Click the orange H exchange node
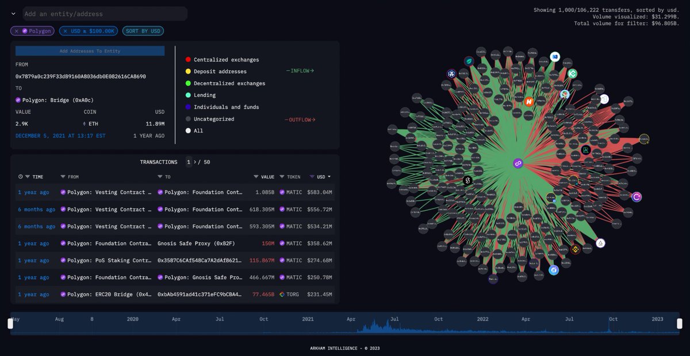Viewport: 690px width, 356px height. click(x=529, y=102)
